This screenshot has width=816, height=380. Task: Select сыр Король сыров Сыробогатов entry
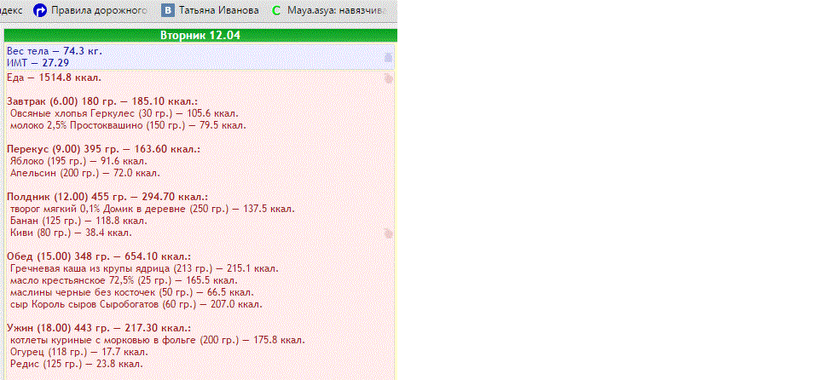coord(136,304)
